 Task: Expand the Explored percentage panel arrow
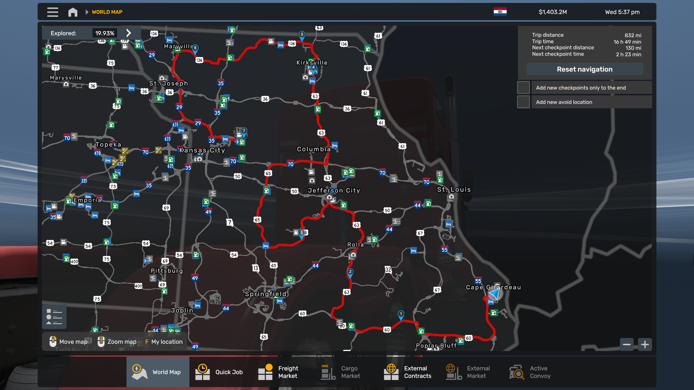tap(129, 33)
